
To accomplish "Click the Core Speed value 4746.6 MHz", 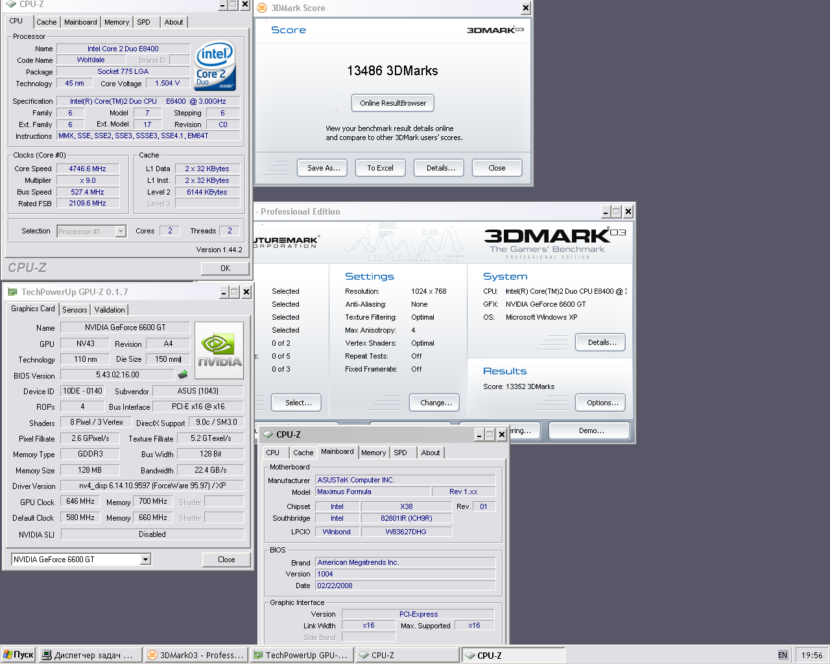I will (x=88, y=169).
